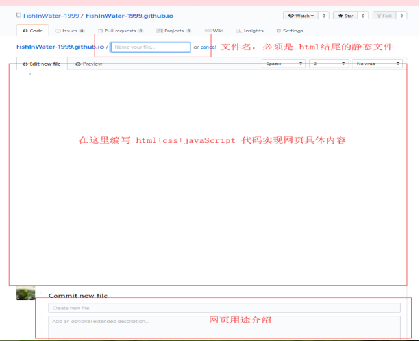
Task: Click the cancel link
Action: (208, 47)
